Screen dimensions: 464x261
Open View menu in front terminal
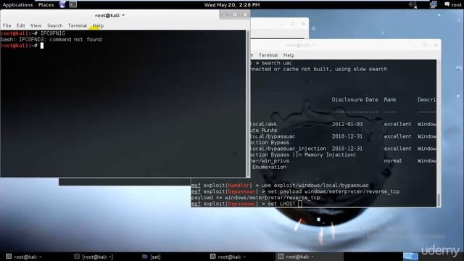point(36,25)
